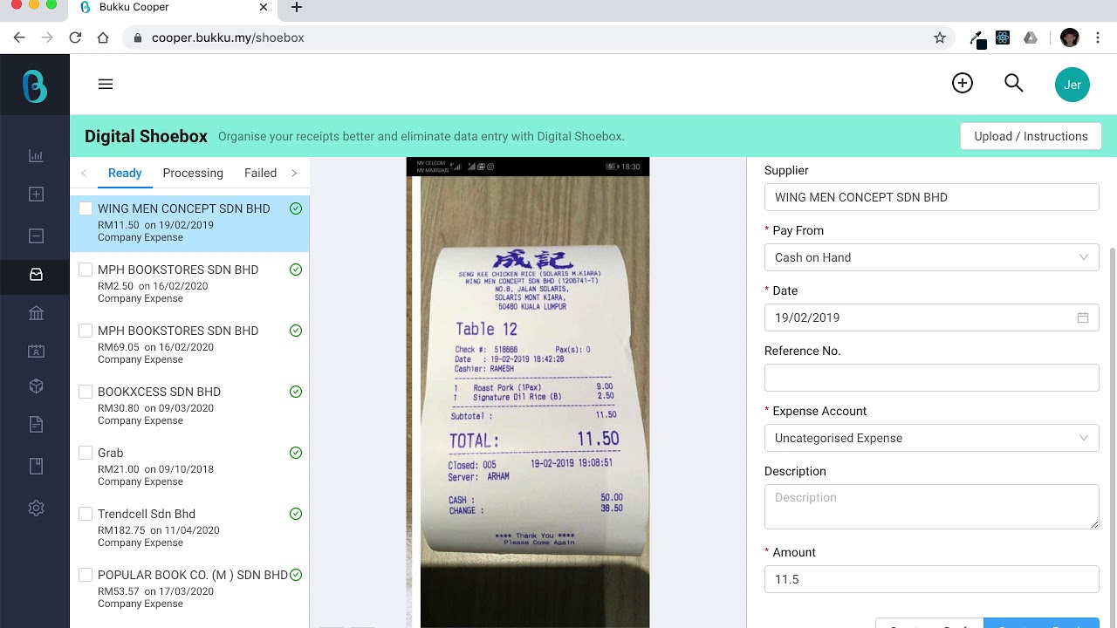Click green check status for WING MEN CONCEPT

point(296,208)
